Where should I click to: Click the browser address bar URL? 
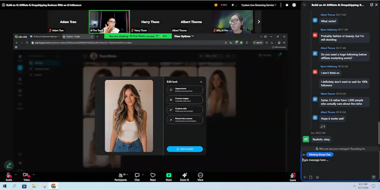pos(83,43)
